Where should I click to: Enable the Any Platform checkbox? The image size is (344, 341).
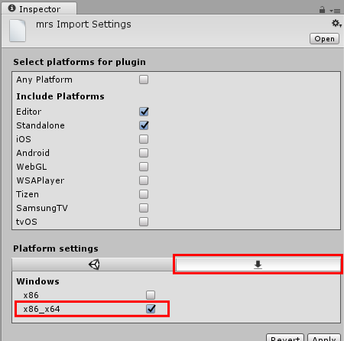pyautogui.click(x=144, y=80)
